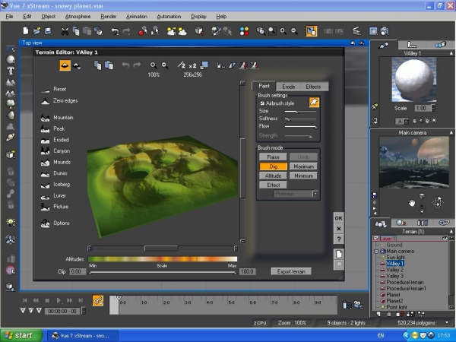Select the Planet tool in left toolbar

tap(11, 138)
